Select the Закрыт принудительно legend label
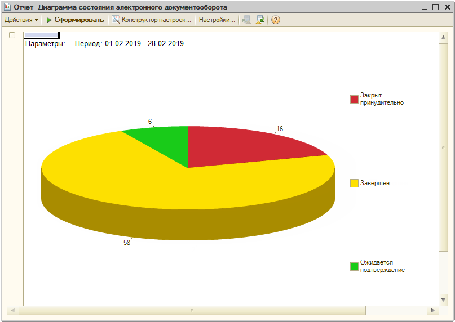The height and width of the screenshot is (322, 455). [382, 99]
